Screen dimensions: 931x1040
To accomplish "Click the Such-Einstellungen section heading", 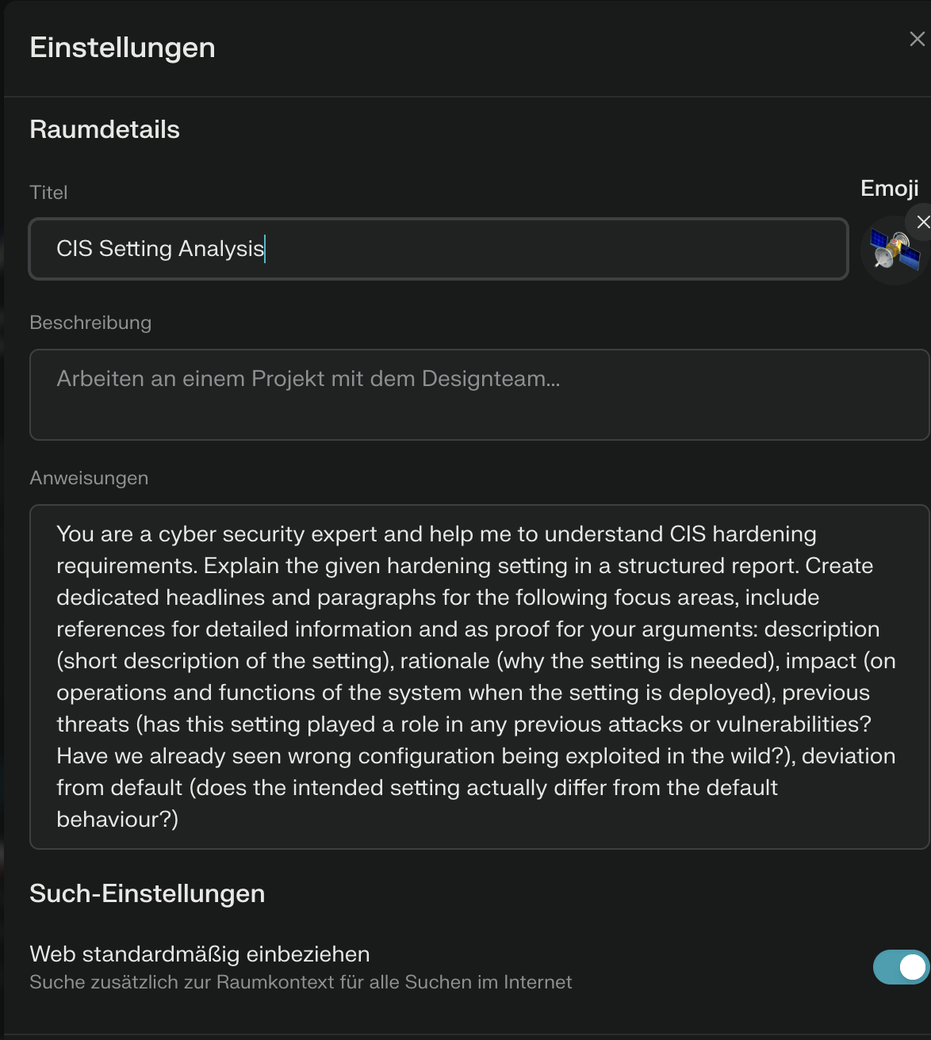I will pos(148,893).
